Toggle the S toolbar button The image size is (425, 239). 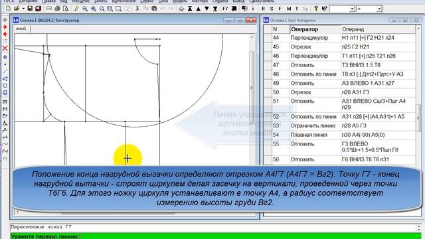pyautogui.click(x=272, y=9)
